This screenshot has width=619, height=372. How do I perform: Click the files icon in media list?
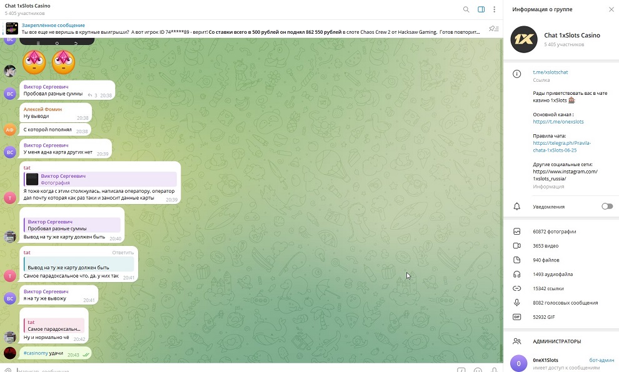pyautogui.click(x=516, y=260)
